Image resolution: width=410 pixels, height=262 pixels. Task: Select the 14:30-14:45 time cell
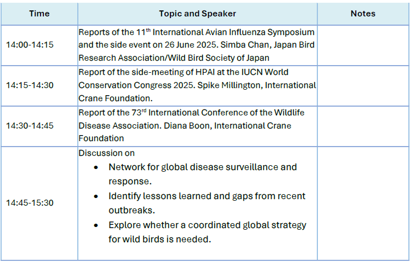pos(30,126)
